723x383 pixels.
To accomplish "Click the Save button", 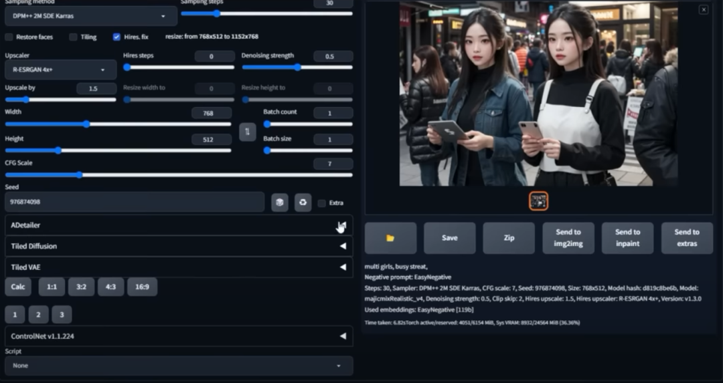I will point(450,238).
